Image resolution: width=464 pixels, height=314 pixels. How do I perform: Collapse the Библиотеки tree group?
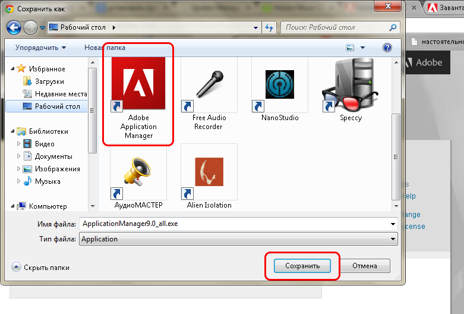[x=12, y=131]
